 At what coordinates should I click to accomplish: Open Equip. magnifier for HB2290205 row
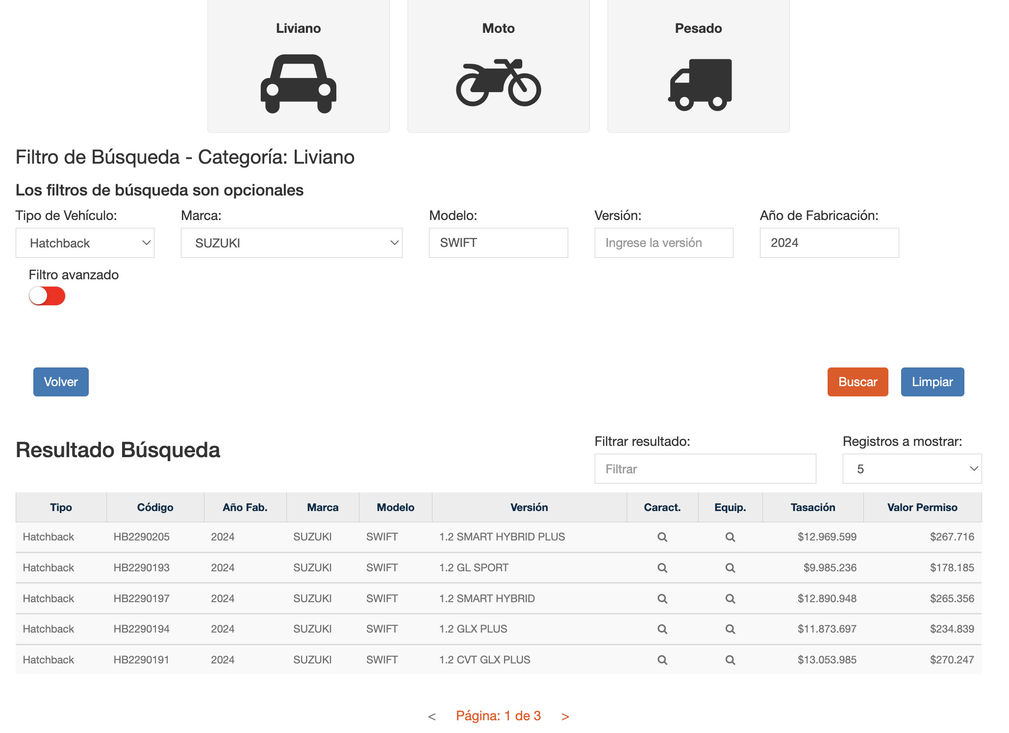(730, 537)
